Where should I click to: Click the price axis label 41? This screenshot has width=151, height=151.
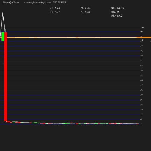(142, 85)
